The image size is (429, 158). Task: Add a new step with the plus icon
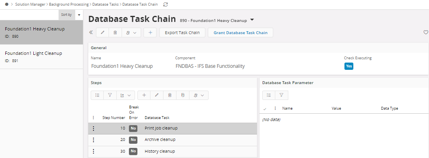[x=144, y=95]
